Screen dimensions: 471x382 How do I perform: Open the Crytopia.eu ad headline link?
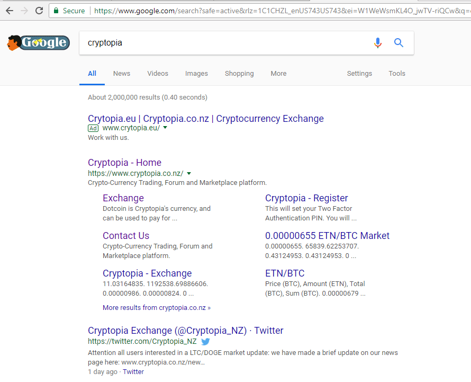(206, 119)
